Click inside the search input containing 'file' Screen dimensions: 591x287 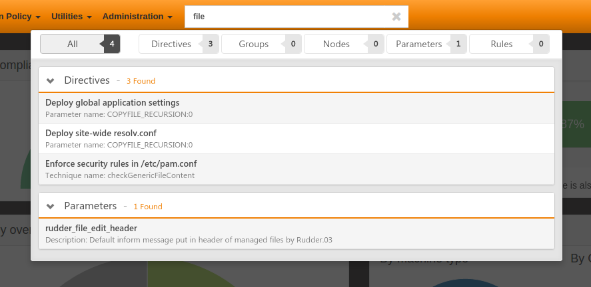[x=287, y=17]
